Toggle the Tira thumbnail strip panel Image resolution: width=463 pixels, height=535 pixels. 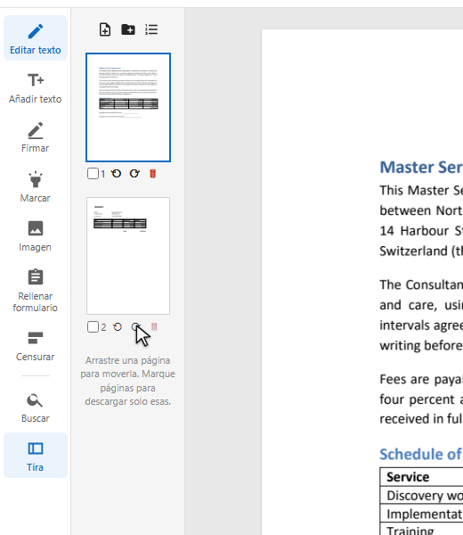coord(36,456)
